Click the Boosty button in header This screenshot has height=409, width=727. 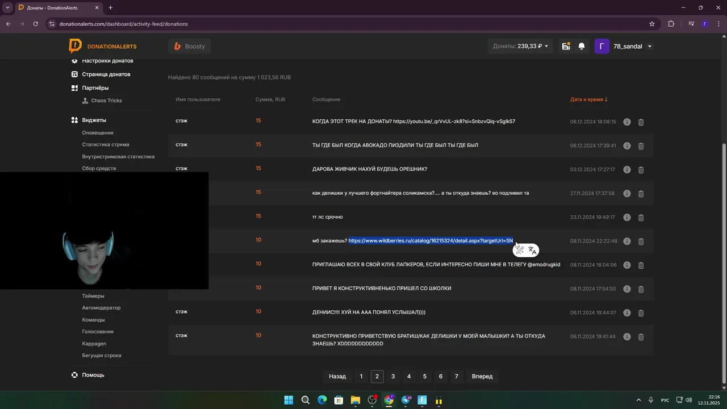189,46
